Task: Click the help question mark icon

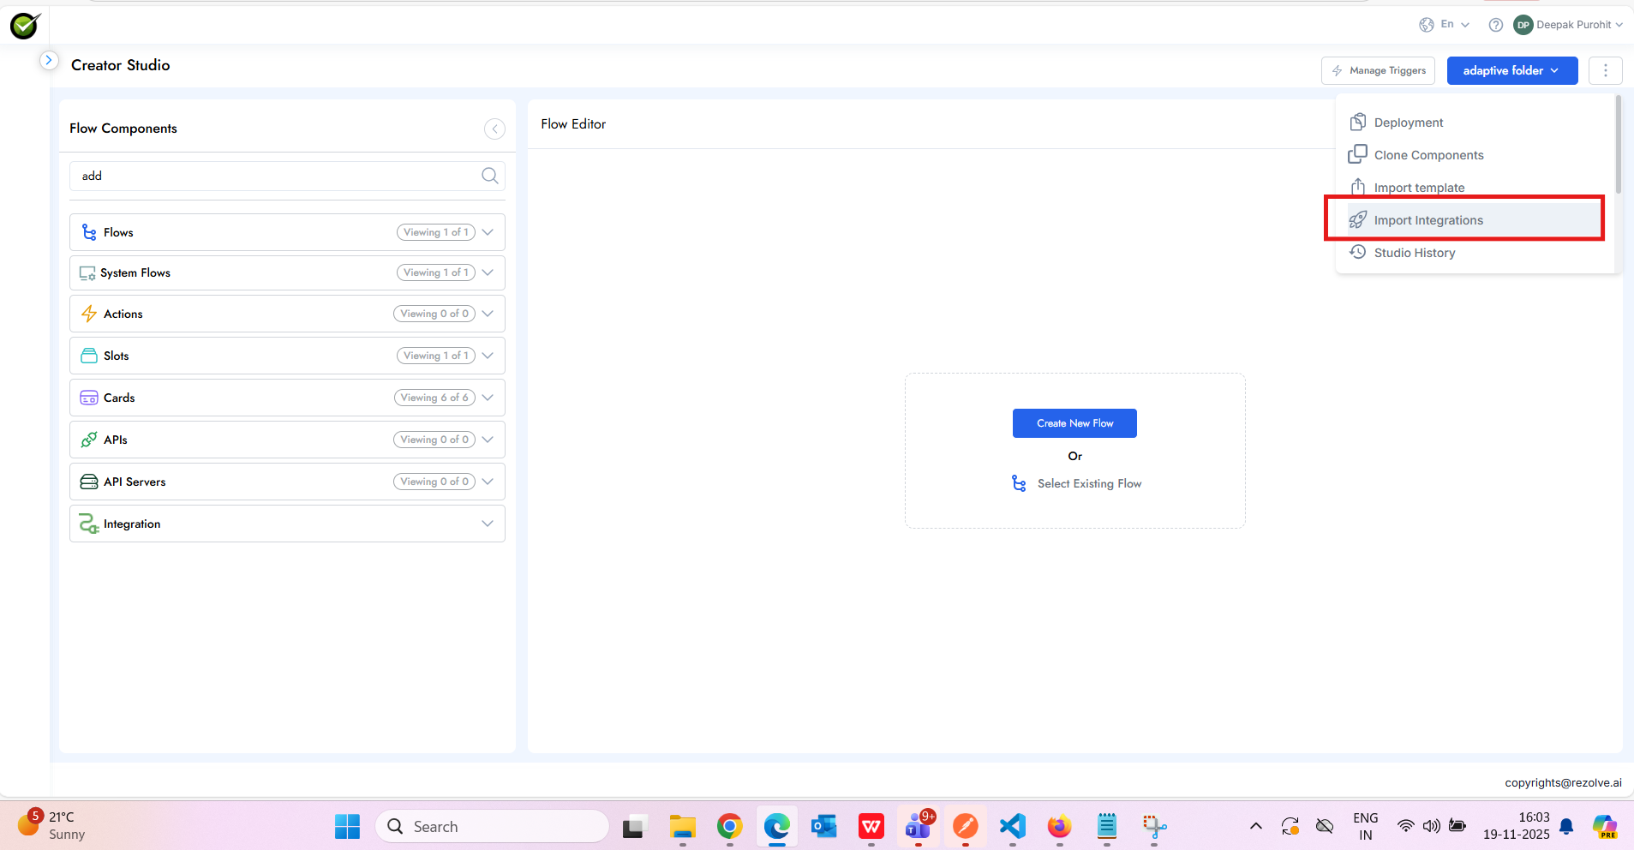Action: (x=1496, y=25)
